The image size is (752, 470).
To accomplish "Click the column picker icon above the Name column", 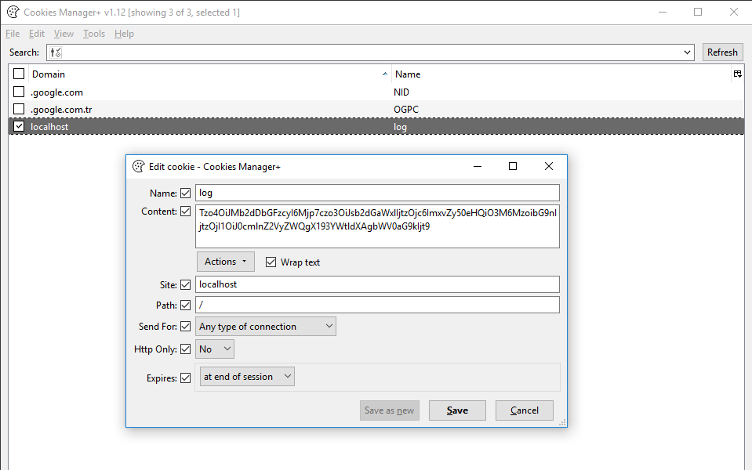I will click(x=737, y=74).
